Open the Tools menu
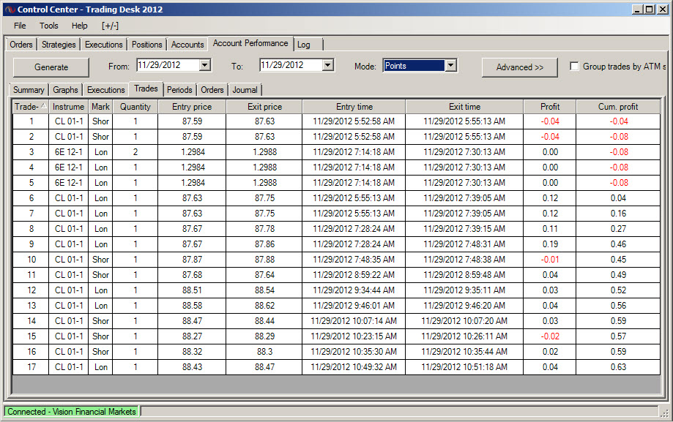673x422 pixels. tap(49, 26)
